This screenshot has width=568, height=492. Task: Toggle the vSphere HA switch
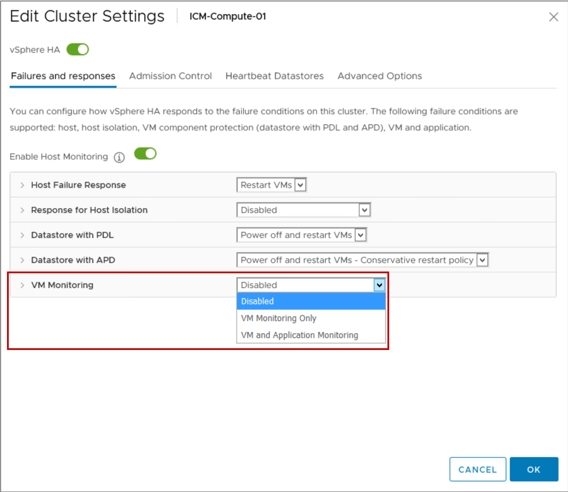pyautogui.click(x=78, y=50)
